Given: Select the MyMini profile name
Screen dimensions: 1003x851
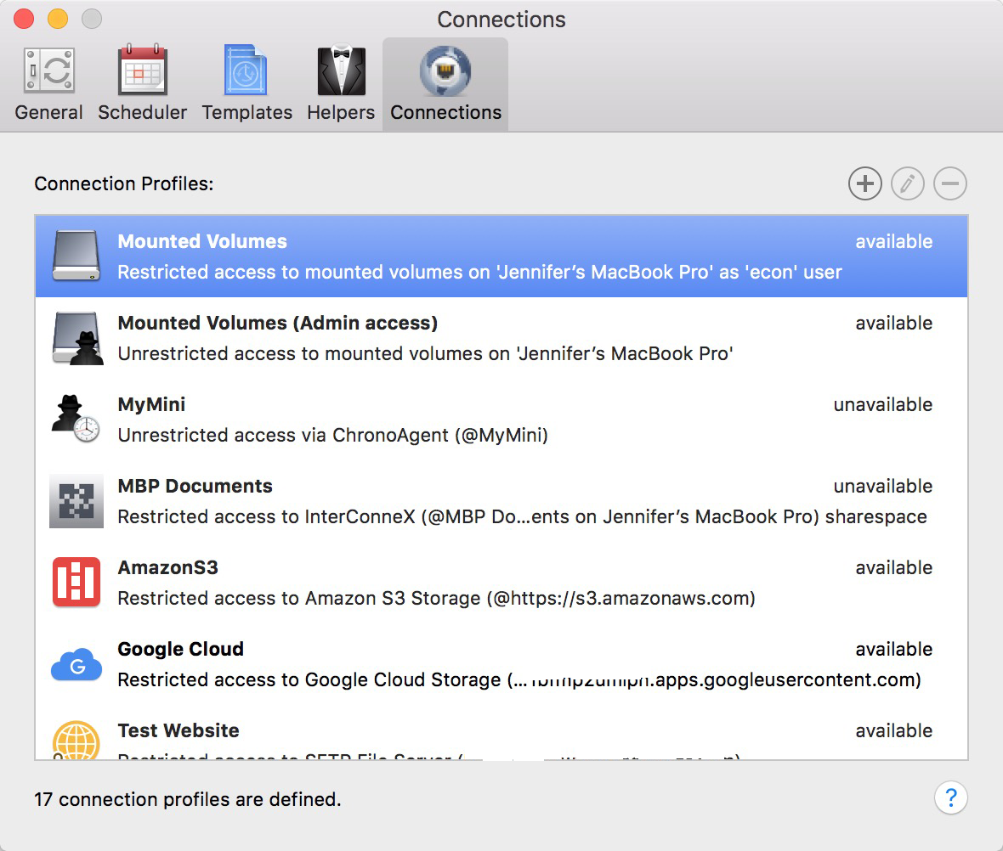Looking at the screenshot, I should tap(151, 405).
